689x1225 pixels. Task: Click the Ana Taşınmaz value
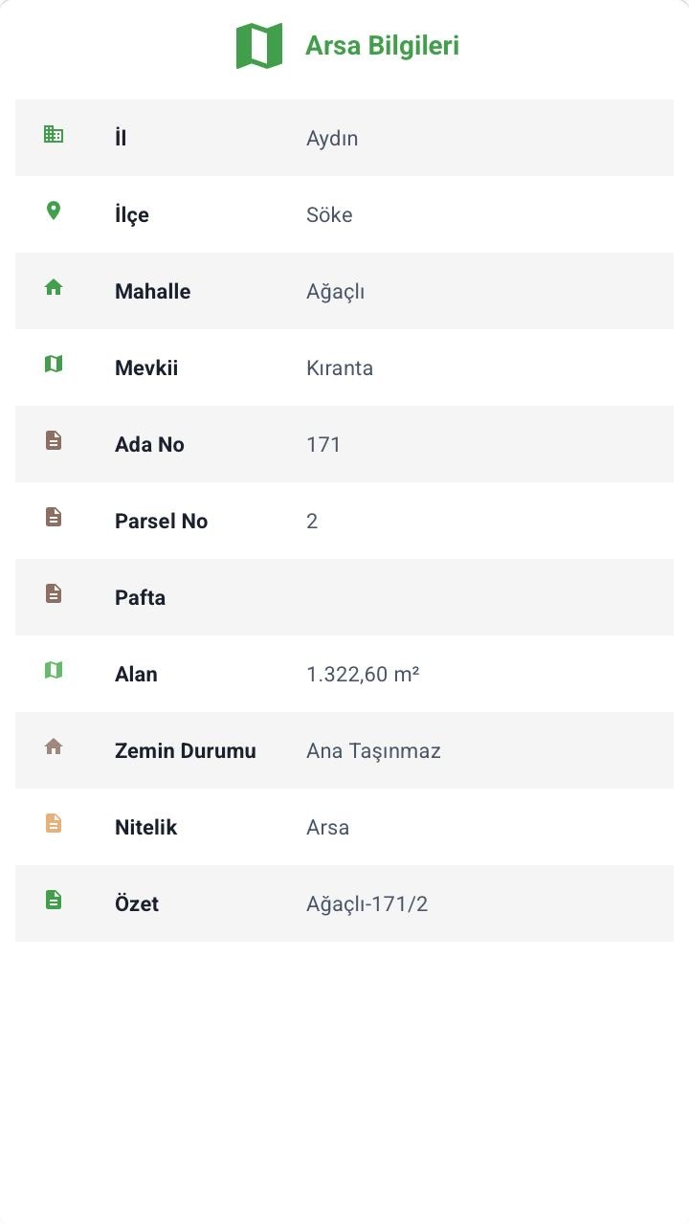tap(373, 750)
